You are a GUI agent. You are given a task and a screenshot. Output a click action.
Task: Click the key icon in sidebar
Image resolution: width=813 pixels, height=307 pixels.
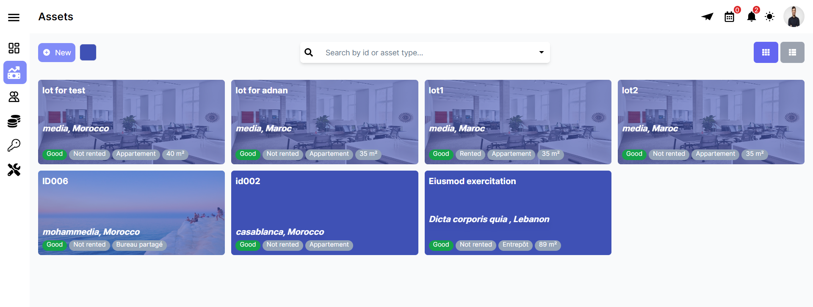coord(14,146)
